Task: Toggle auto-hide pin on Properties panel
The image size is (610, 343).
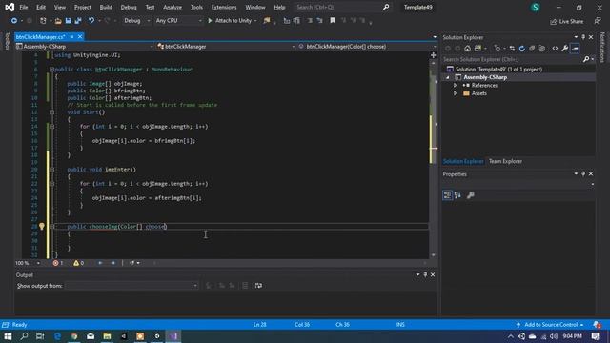Action: pos(583,173)
